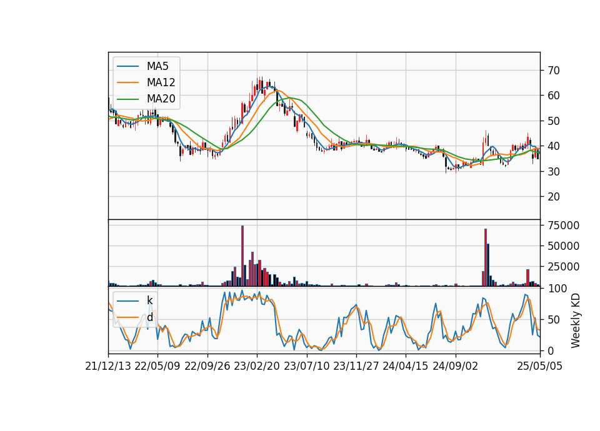This screenshot has width=600, height=431.
Task: Click the KD axis value 50
Action: click(553, 319)
